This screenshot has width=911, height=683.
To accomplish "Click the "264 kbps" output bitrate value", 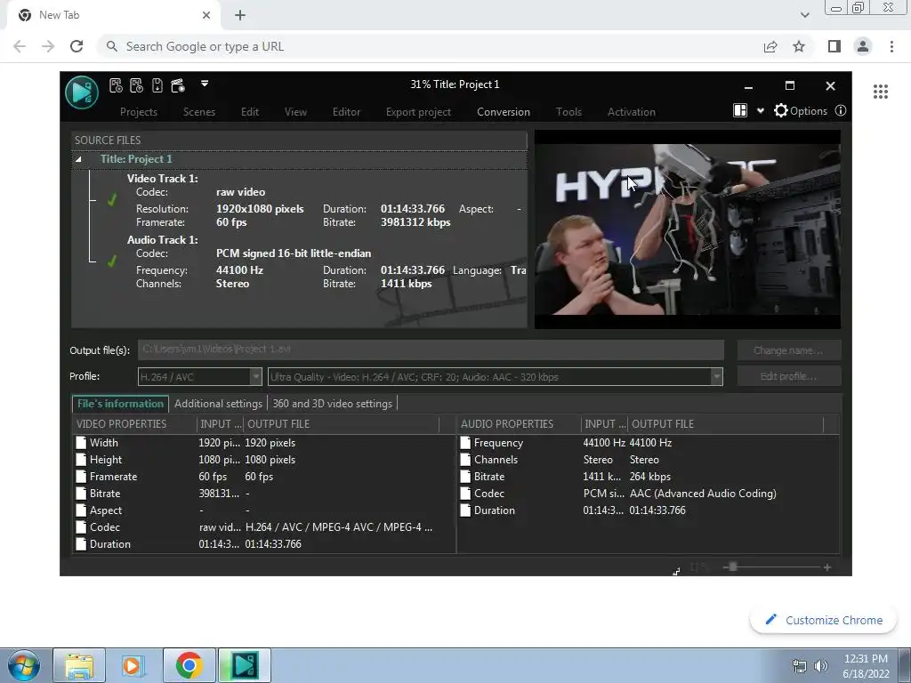I will coord(649,477).
